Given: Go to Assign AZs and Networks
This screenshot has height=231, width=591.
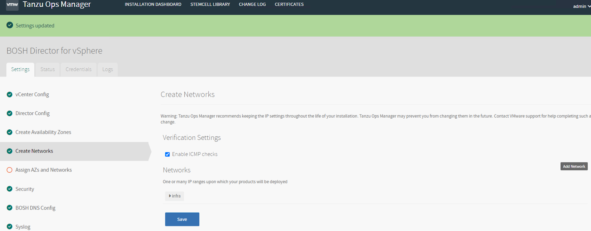Looking at the screenshot, I should (44, 170).
